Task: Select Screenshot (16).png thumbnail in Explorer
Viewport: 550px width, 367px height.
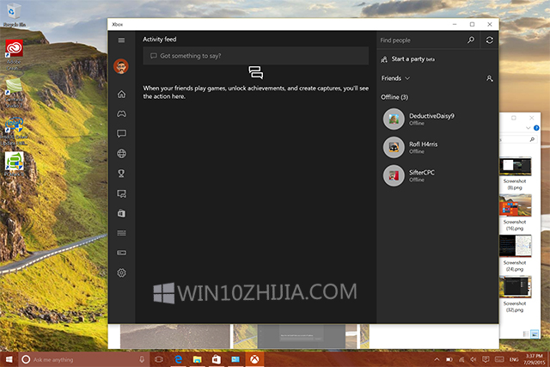Action: pos(516,206)
